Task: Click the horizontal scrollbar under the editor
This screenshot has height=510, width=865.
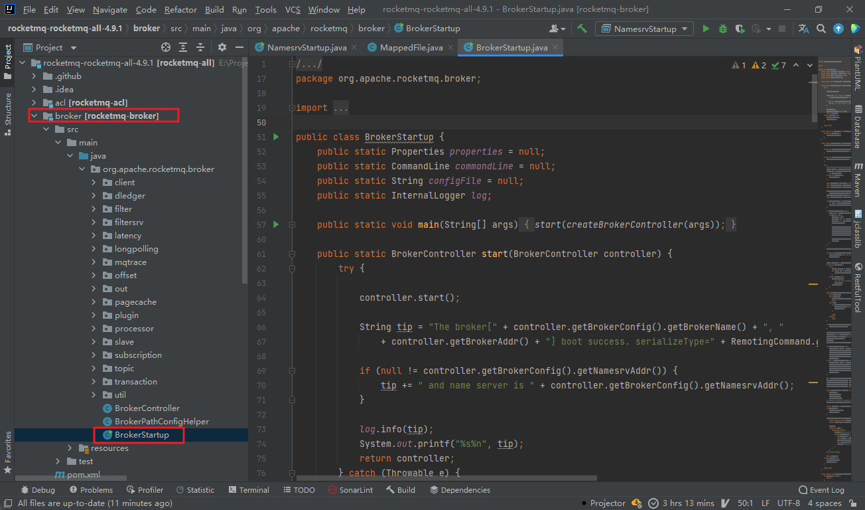Action: click(446, 477)
